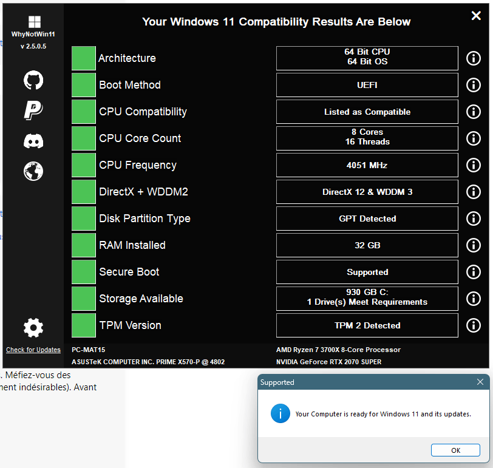The width and height of the screenshot is (493, 468).
Task: Click the '32 GB' result box
Action: pos(367,245)
